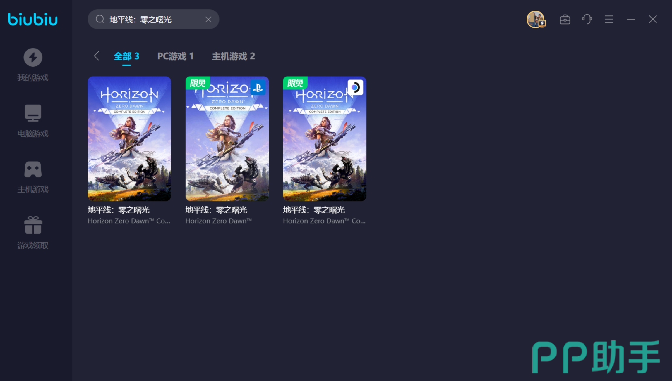Click the search magnifier icon
This screenshot has height=381, width=672.
[100, 20]
